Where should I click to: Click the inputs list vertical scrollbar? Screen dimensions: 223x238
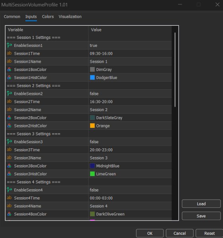[x=175, y=70]
